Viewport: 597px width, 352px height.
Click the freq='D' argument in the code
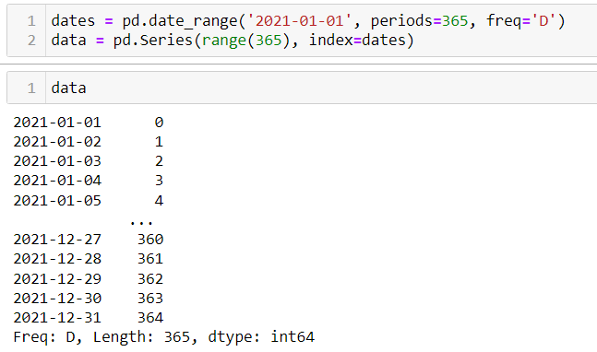pyautogui.click(x=521, y=20)
